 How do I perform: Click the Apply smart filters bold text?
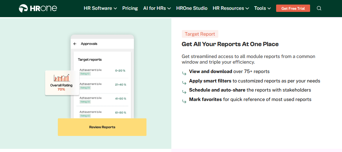pos(210,81)
